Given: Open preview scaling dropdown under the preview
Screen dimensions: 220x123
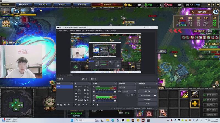Looking at the screenshot, I should 74,75.
